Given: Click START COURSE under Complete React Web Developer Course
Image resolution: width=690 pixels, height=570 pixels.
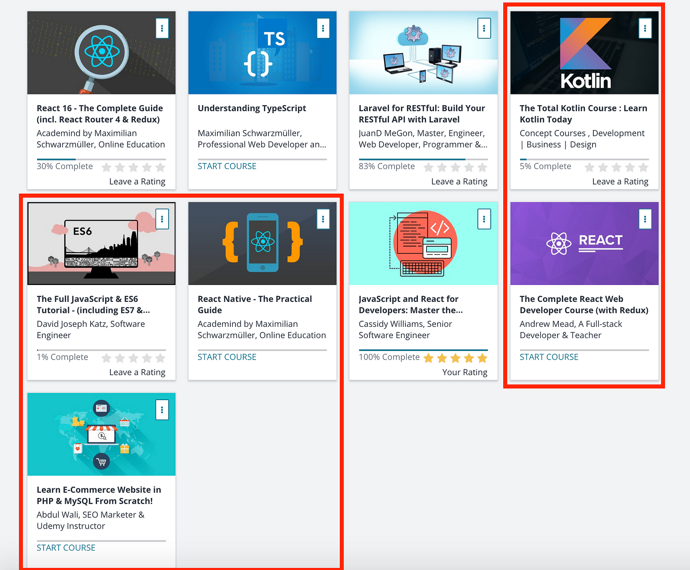Looking at the screenshot, I should 549,357.
